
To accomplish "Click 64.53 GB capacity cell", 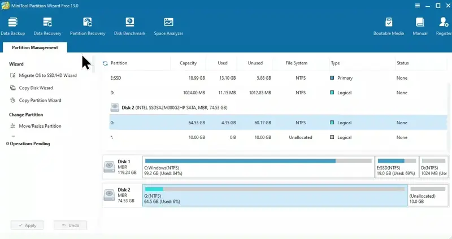I will pos(197,123).
